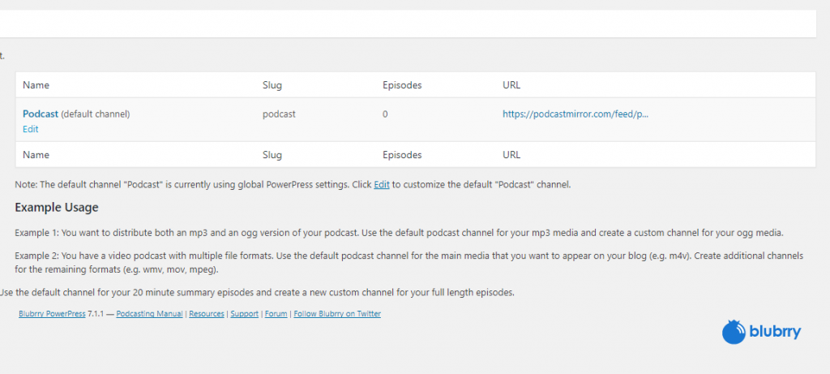Click the Episodes column label in table footer
This screenshot has width=830, height=374.
tap(402, 155)
